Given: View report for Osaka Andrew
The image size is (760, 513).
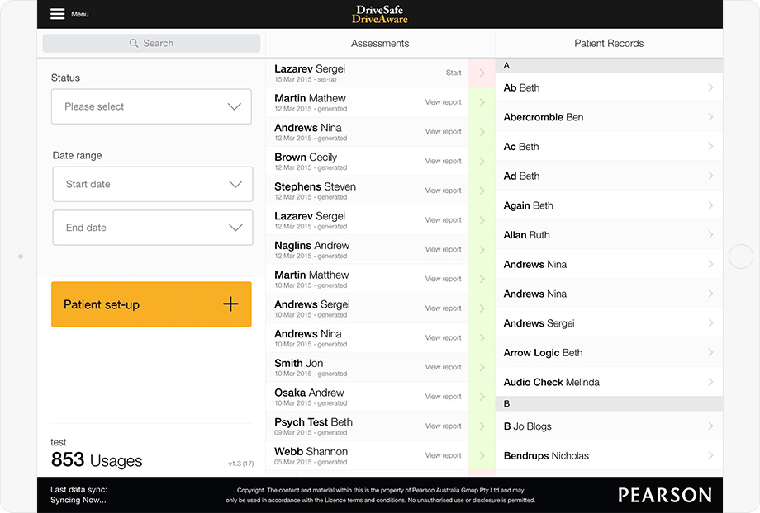Looking at the screenshot, I should 443,397.
